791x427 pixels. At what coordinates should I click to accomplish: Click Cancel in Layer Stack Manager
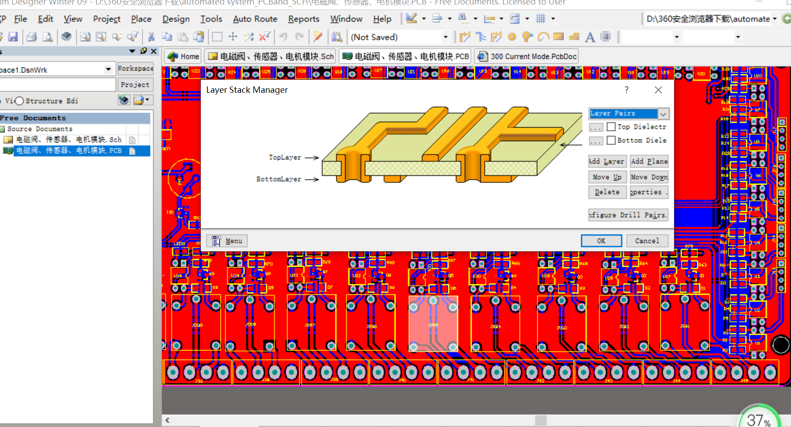pyautogui.click(x=647, y=241)
